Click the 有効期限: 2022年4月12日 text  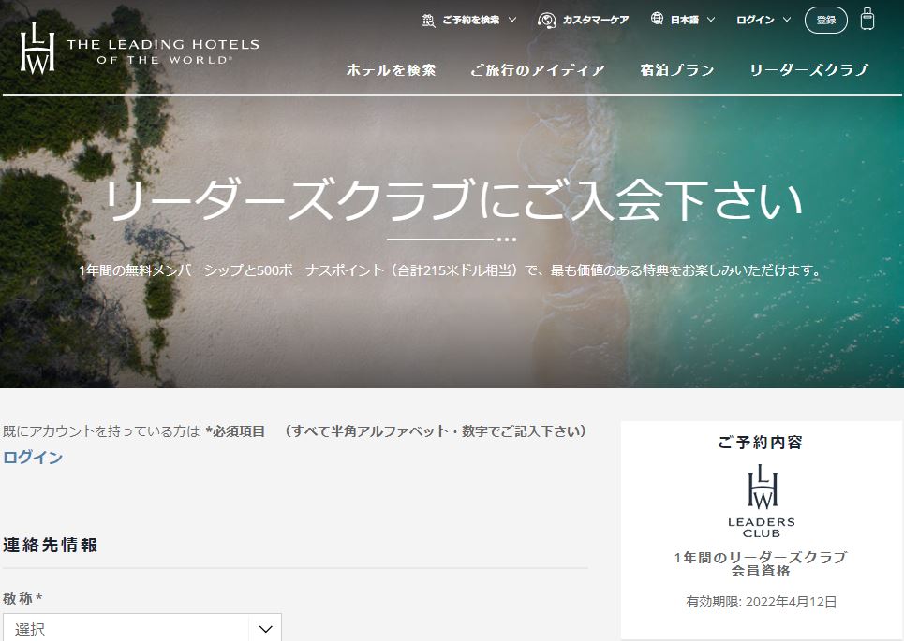click(761, 602)
